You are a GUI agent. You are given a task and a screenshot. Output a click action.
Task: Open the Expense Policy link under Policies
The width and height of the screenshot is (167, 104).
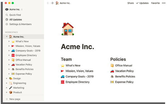coord(124,82)
